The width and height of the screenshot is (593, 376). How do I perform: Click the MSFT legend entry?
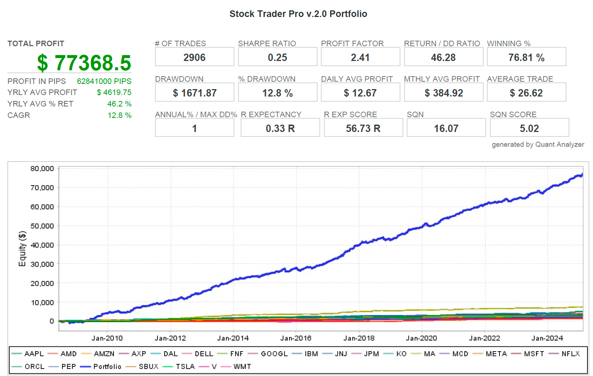tap(528, 354)
